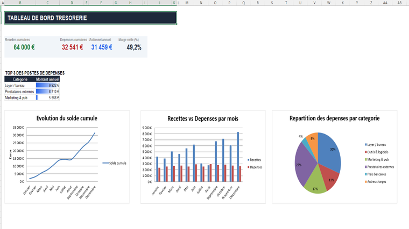This screenshot has height=229, width=409.
Task: Click the Marketing & pub amount 5 568 €
Action: (54, 98)
